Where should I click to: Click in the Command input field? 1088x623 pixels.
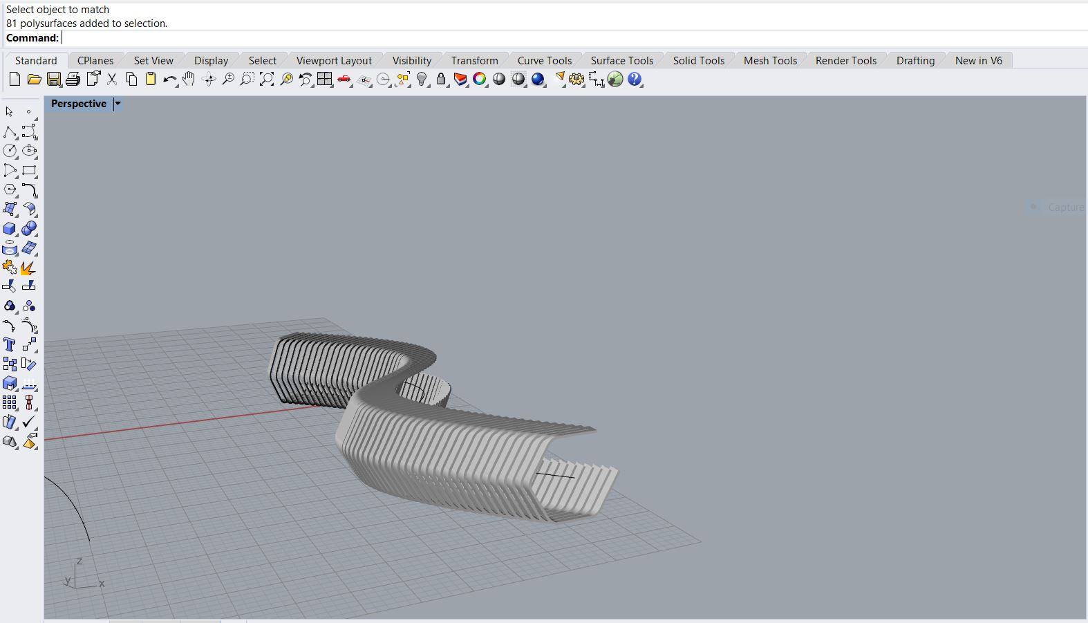[x=574, y=38]
